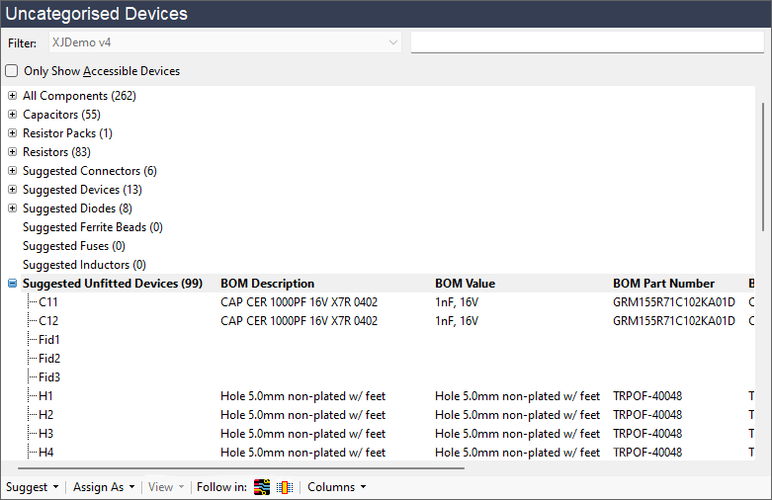Viewport: 772px width, 500px height.
Task: Select the Fid2 device row
Action: 49,359
